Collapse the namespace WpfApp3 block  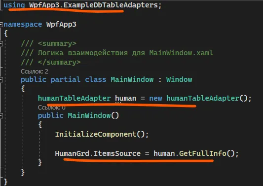point(1,25)
